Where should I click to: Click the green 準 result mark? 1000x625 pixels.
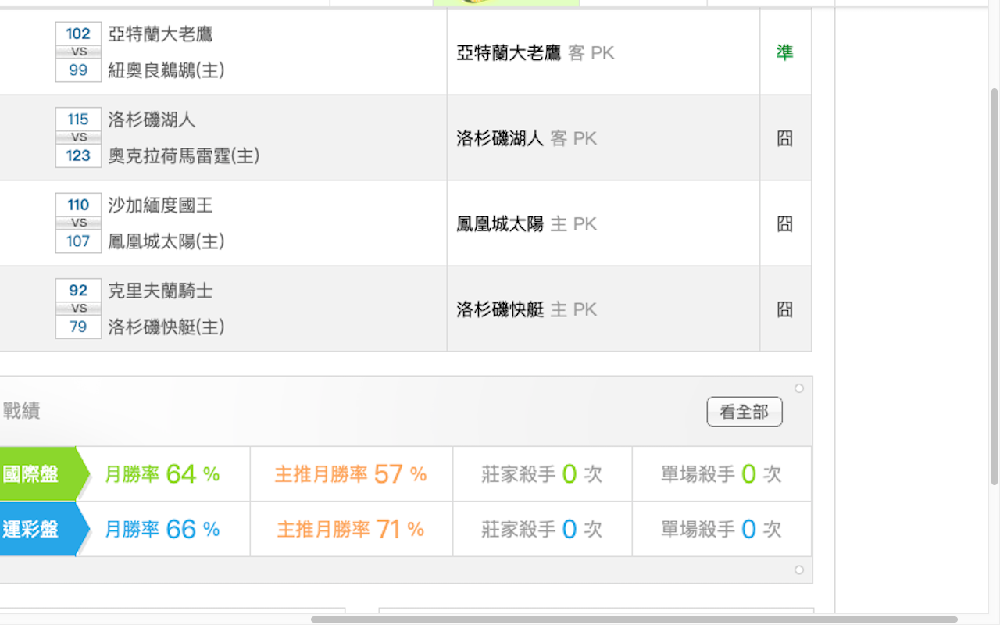784,52
